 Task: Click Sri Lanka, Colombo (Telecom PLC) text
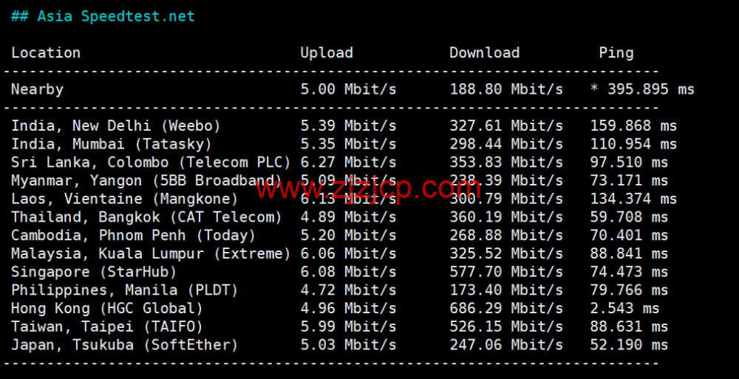click(x=150, y=162)
